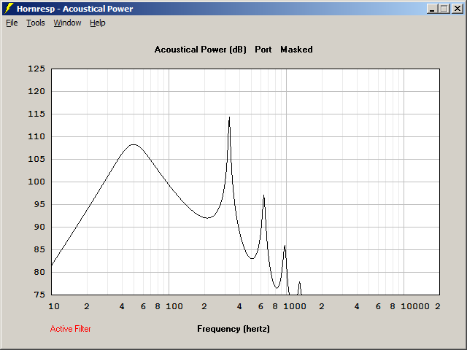This screenshot has height=350, width=467.
Task: Click the resonance peak near 97 dB
Action: pos(263,195)
